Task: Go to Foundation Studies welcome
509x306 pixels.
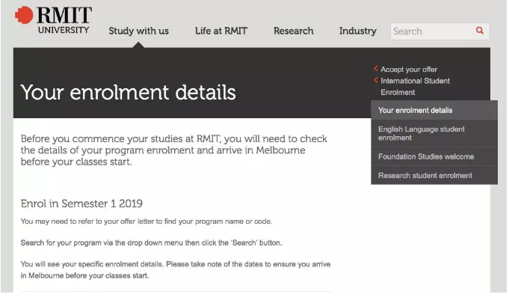Action: (x=425, y=156)
